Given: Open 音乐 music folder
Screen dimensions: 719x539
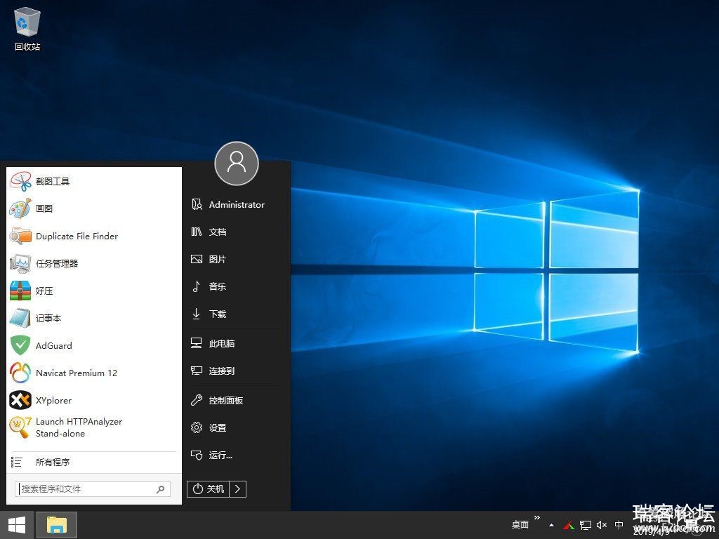Looking at the screenshot, I should (235, 286).
